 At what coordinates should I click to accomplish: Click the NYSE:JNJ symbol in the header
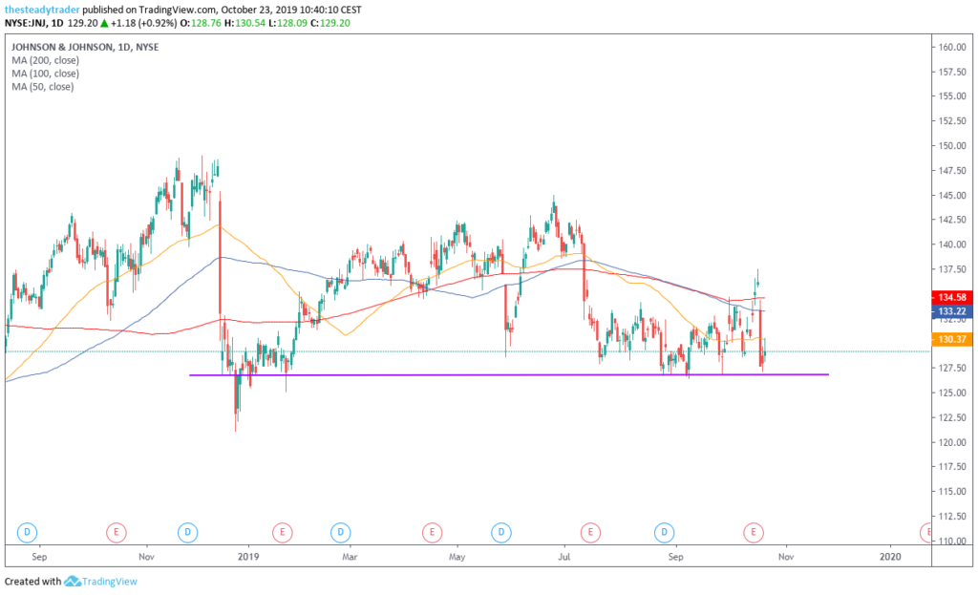(25, 23)
